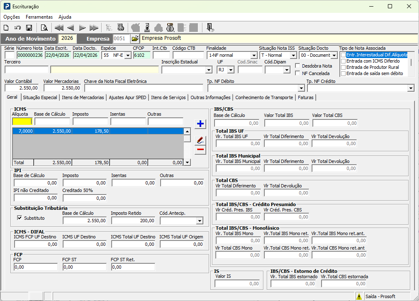Screen dimensions: 419x301
Task: Check Entrada de Produtor Rural option
Action: click(343, 67)
